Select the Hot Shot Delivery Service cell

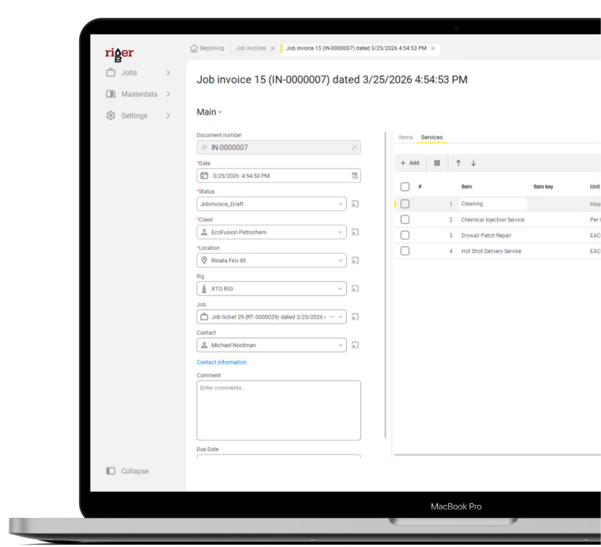click(x=491, y=251)
